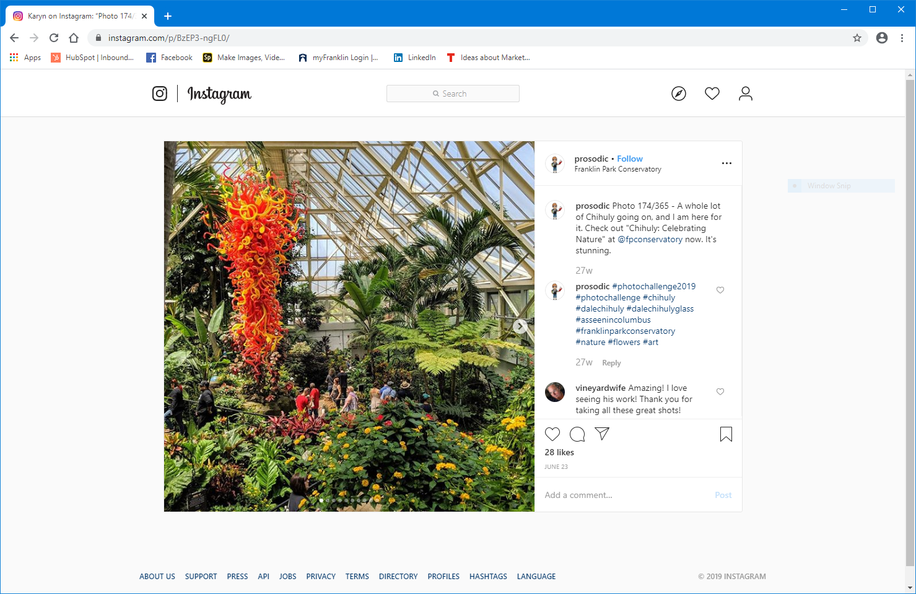Open the Instagram wordmark home link
The height and width of the screenshot is (594, 916).
coord(219,94)
